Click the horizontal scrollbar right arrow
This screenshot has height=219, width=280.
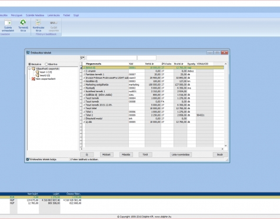pyautogui.click(x=222, y=149)
